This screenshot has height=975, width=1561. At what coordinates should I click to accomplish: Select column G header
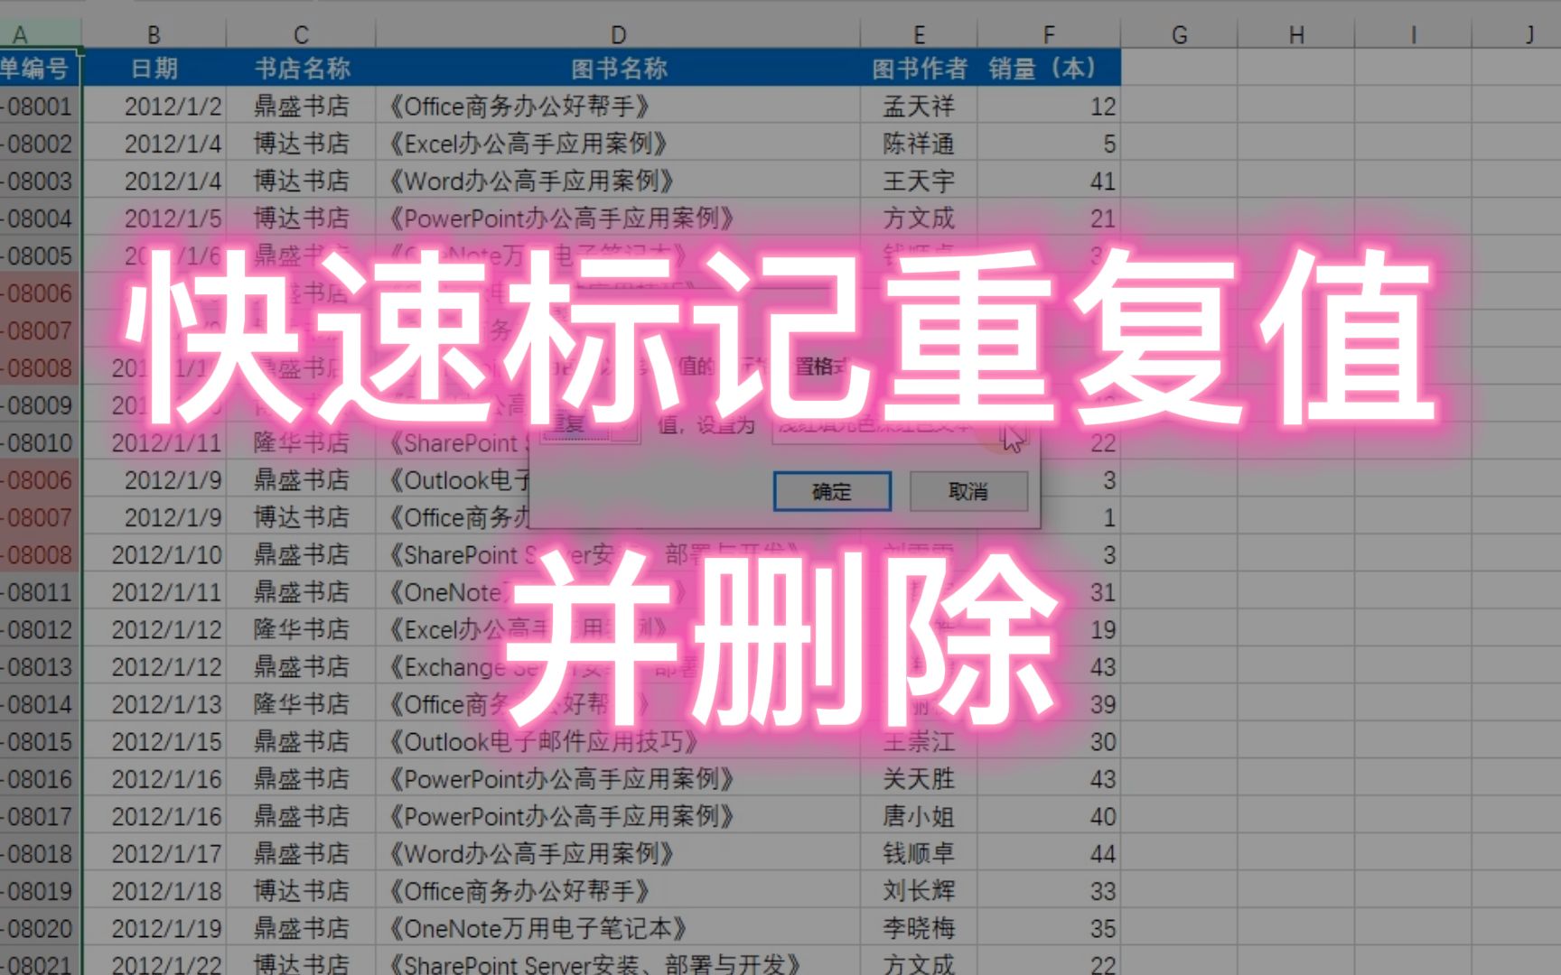[x=1179, y=34]
